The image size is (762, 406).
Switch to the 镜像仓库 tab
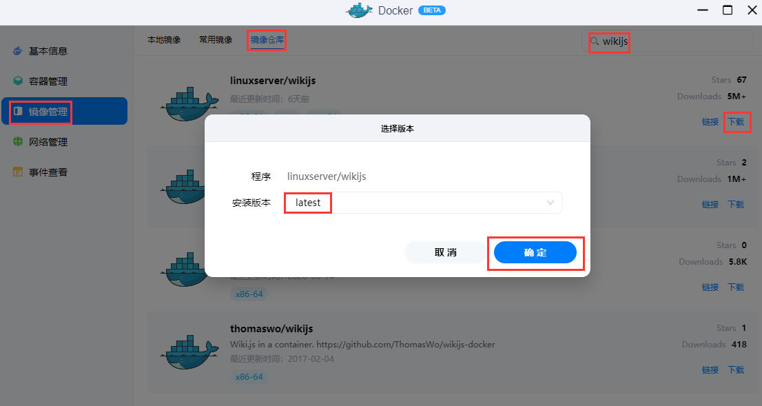pos(267,40)
